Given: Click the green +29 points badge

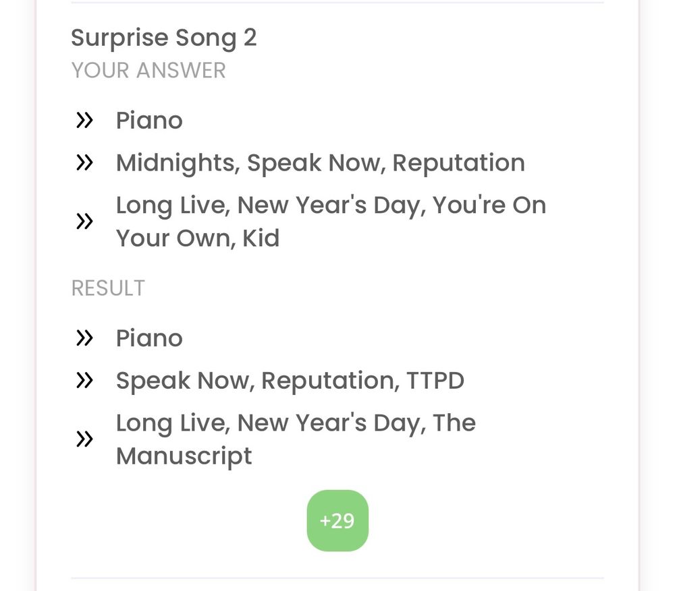Looking at the screenshot, I should [337, 520].
